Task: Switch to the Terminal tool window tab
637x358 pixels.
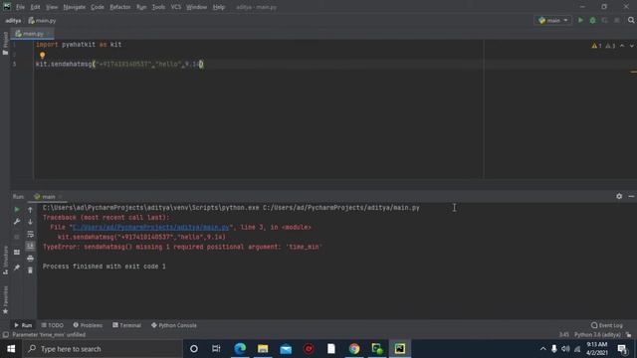Action: (x=126, y=325)
